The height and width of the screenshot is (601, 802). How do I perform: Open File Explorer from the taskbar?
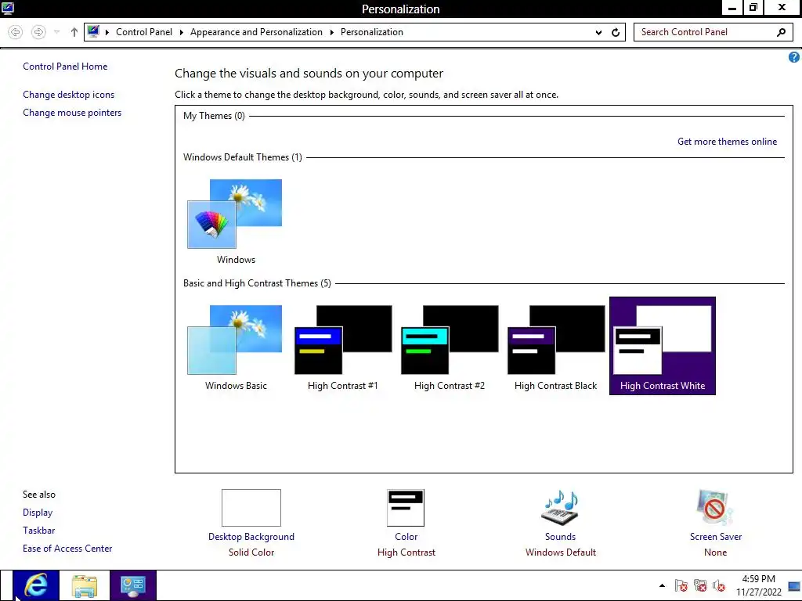pos(85,585)
